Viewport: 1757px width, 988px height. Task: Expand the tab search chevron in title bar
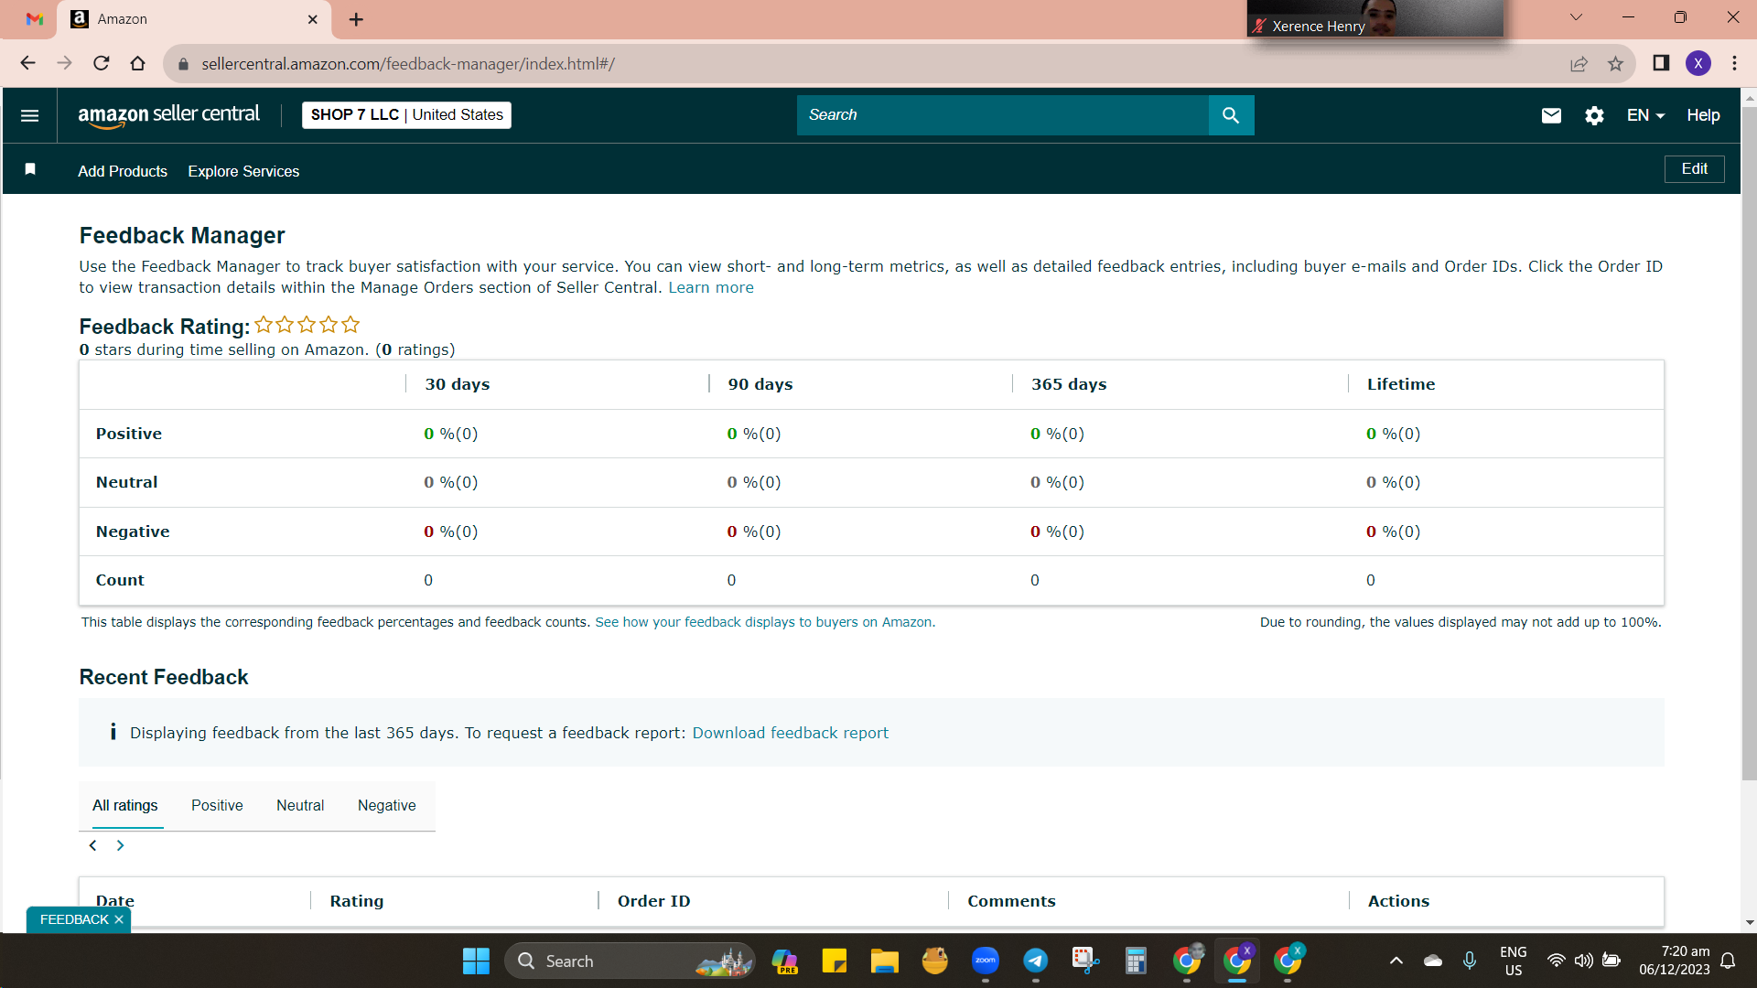tap(1576, 17)
